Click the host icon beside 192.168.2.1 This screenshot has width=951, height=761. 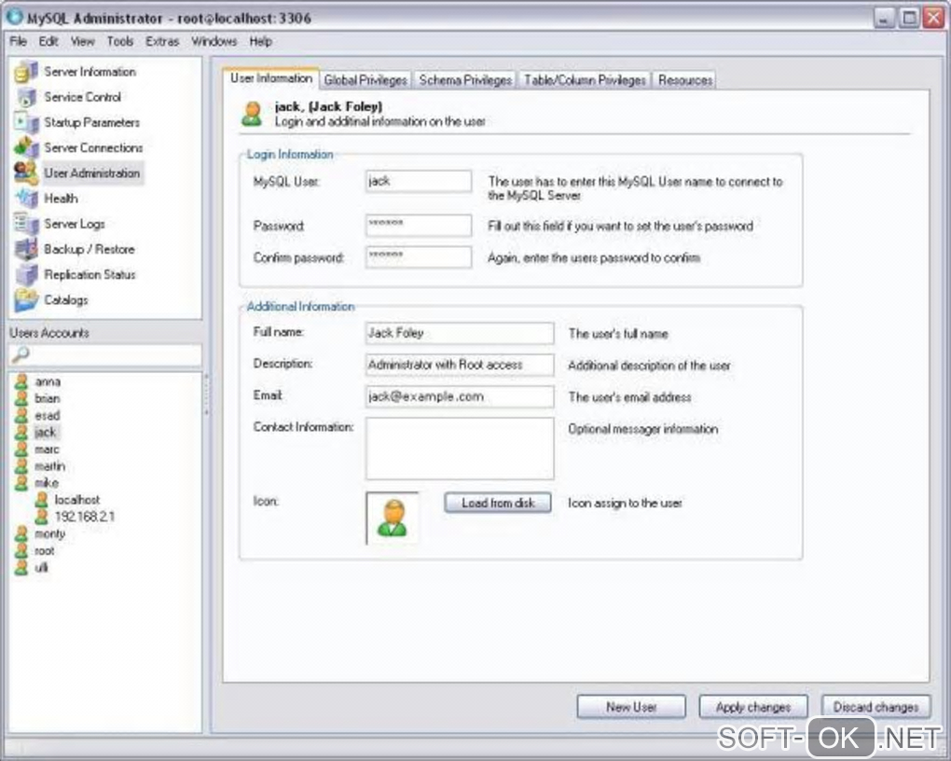41,517
